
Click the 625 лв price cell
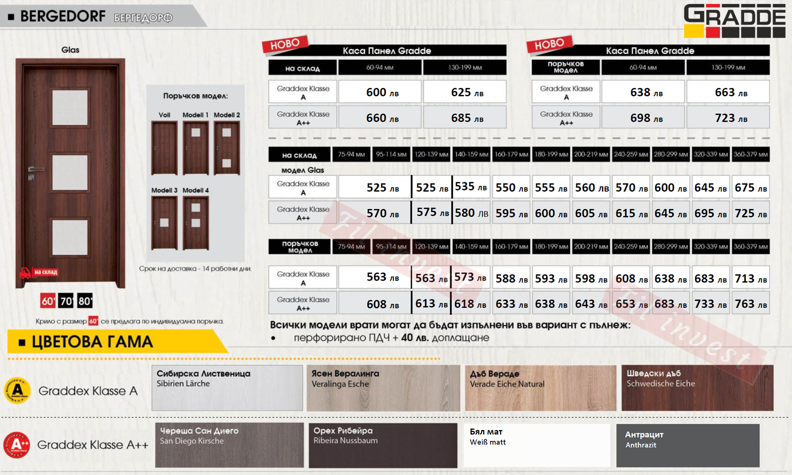(x=465, y=91)
